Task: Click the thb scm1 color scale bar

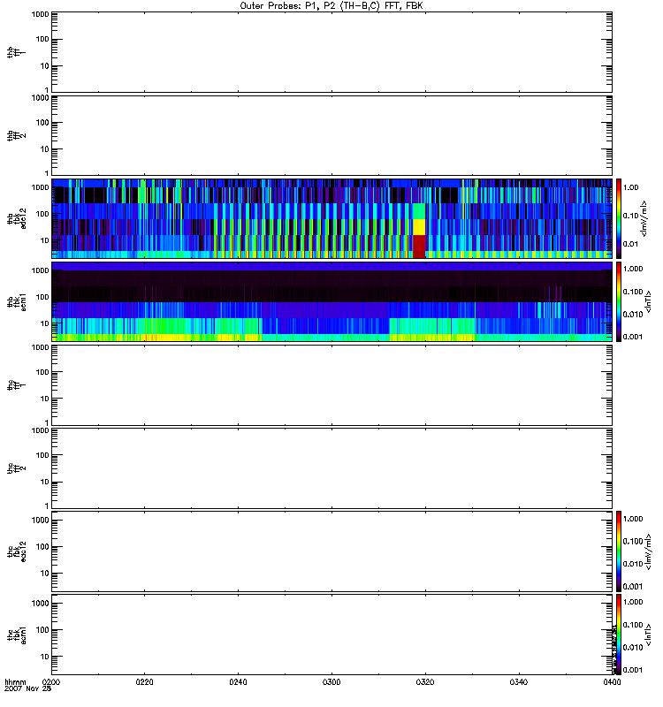Action: [x=620, y=301]
